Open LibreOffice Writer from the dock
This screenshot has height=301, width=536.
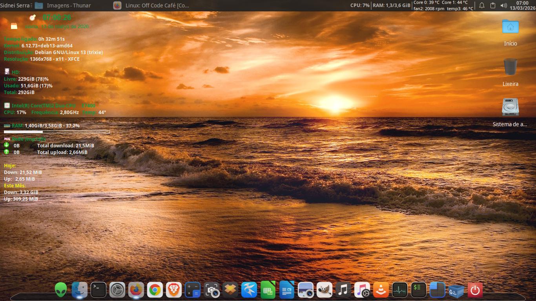(287, 290)
